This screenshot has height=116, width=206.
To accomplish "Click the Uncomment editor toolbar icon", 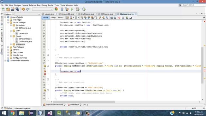I will 131,18.
